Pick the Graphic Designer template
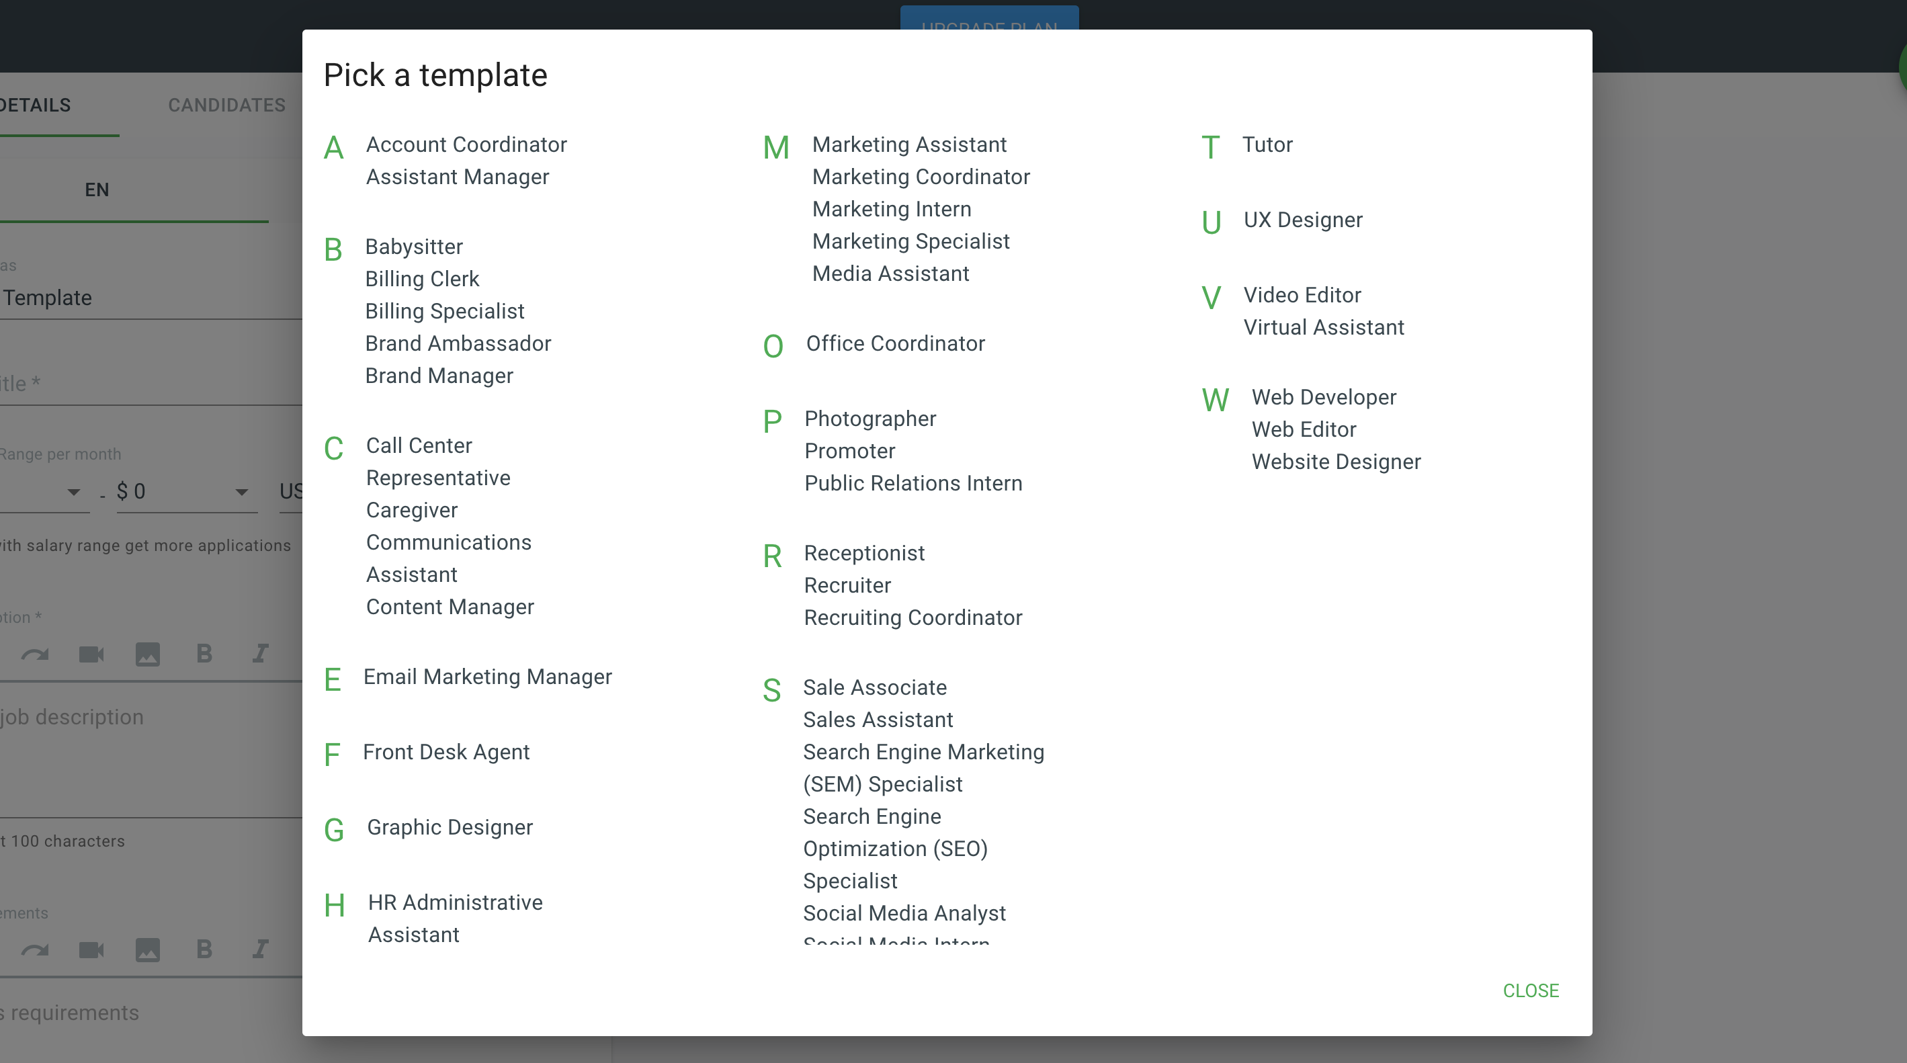 coord(450,827)
